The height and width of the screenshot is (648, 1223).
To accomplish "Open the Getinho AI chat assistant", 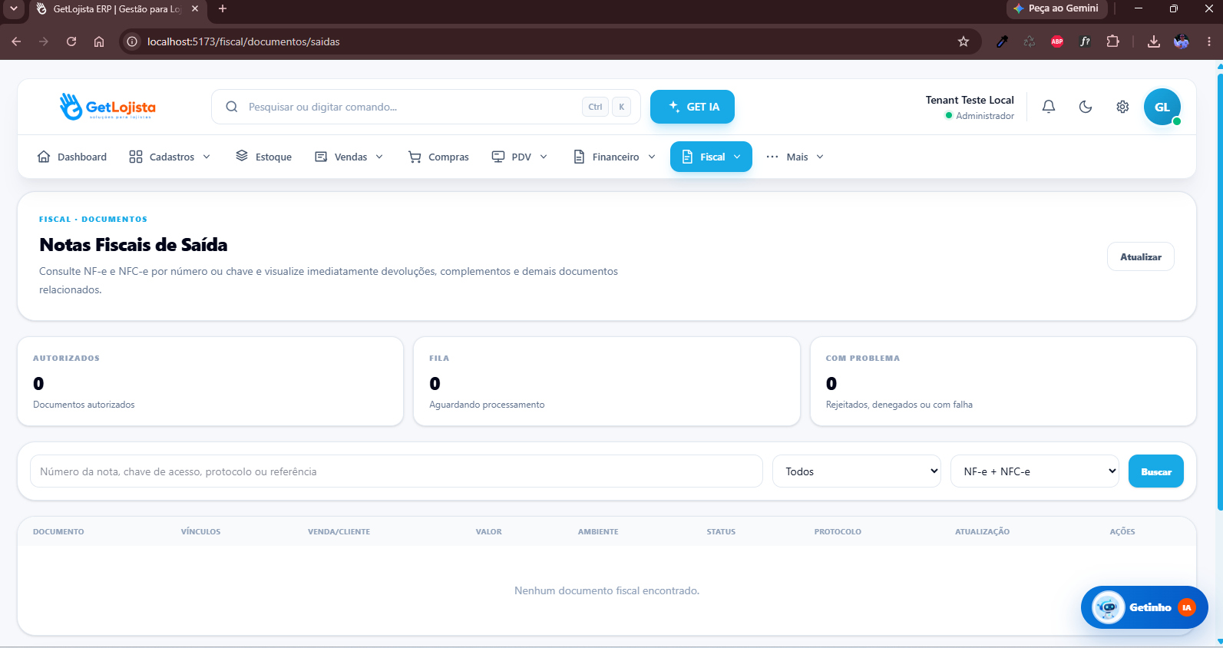I will [x=1144, y=607].
